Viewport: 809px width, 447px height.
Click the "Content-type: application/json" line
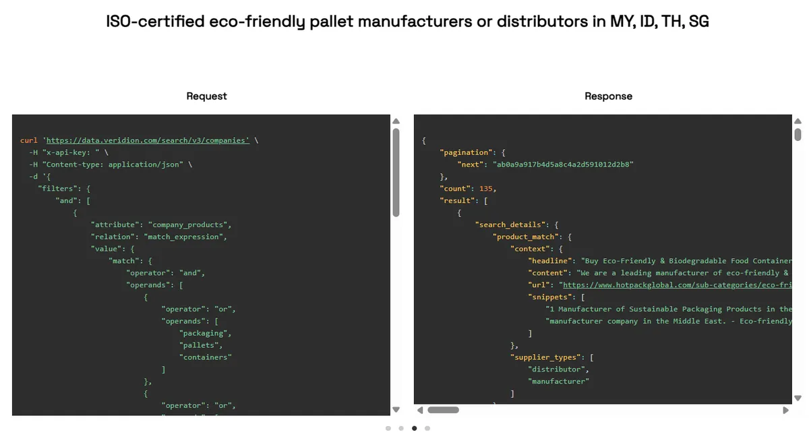111,165
